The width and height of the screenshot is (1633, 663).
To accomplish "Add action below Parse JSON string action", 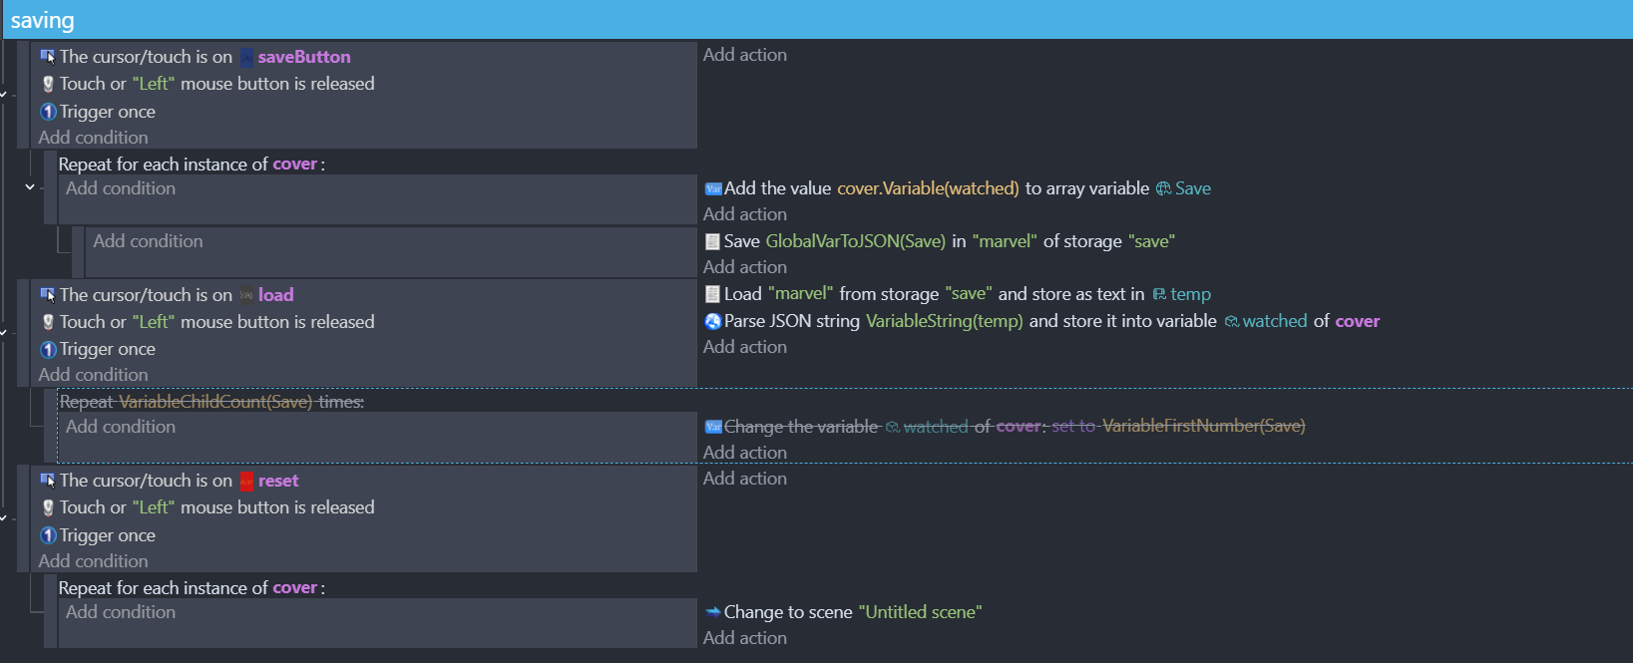I will (745, 347).
